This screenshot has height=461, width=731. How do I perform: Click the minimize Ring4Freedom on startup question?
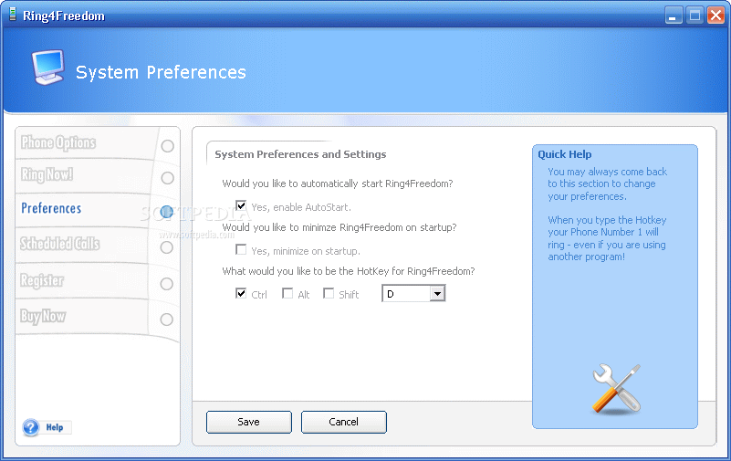click(x=339, y=227)
